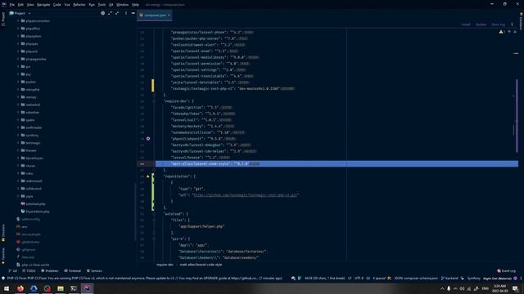This screenshot has width=524, height=294.
Task: Change line separator LF in status bar
Action: click(350, 278)
